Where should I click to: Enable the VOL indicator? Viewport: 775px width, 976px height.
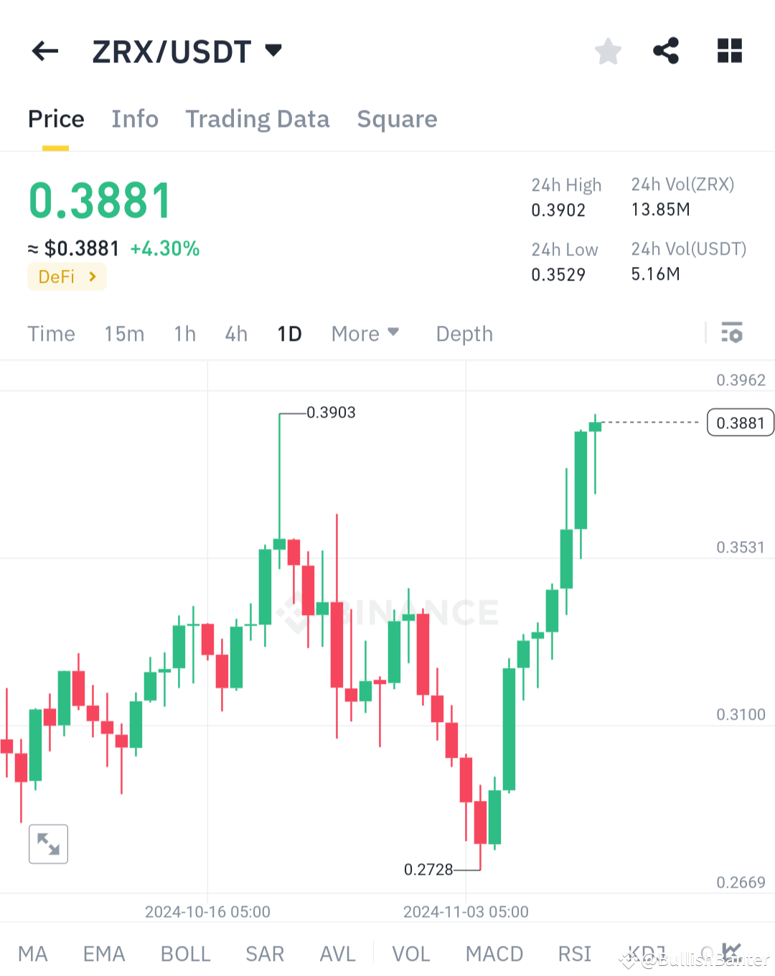pyautogui.click(x=410, y=953)
